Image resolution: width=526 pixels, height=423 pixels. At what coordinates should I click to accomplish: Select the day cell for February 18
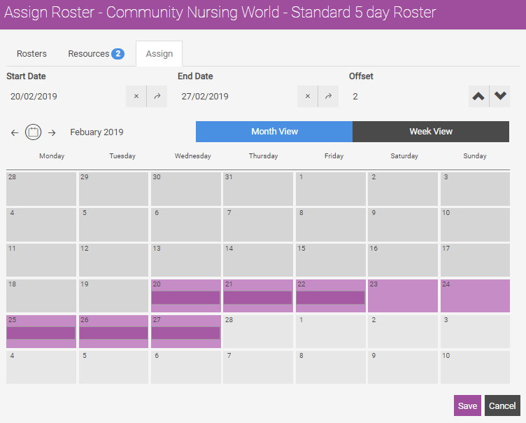click(41, 296)
